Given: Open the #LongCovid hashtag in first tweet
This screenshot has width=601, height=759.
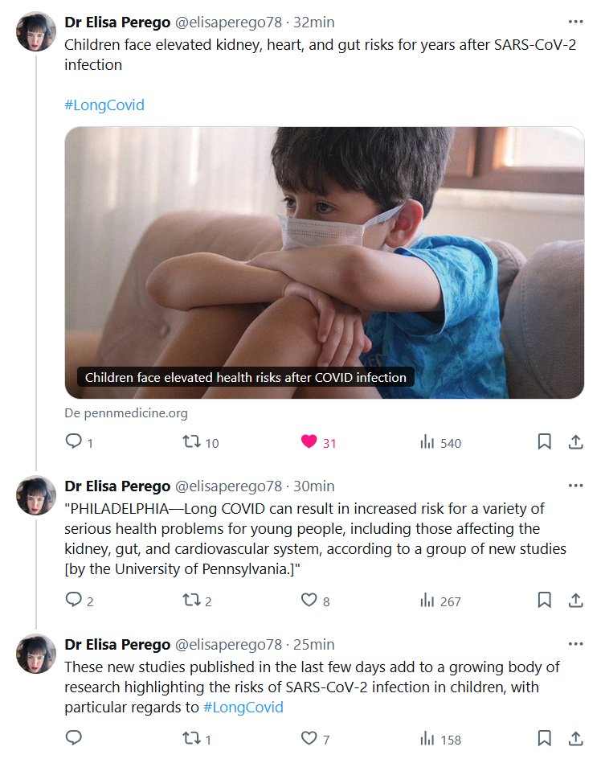Looking at the screenshot, I should (x=104, y=105).
